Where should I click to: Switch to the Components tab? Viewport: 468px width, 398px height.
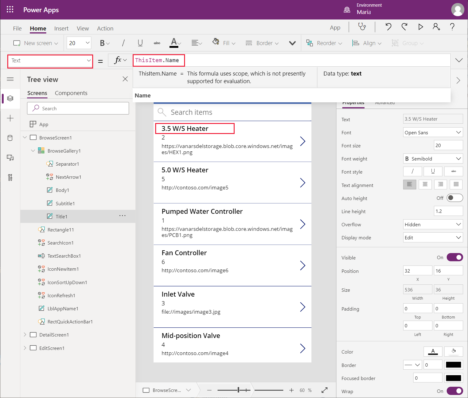click(71, 93)
